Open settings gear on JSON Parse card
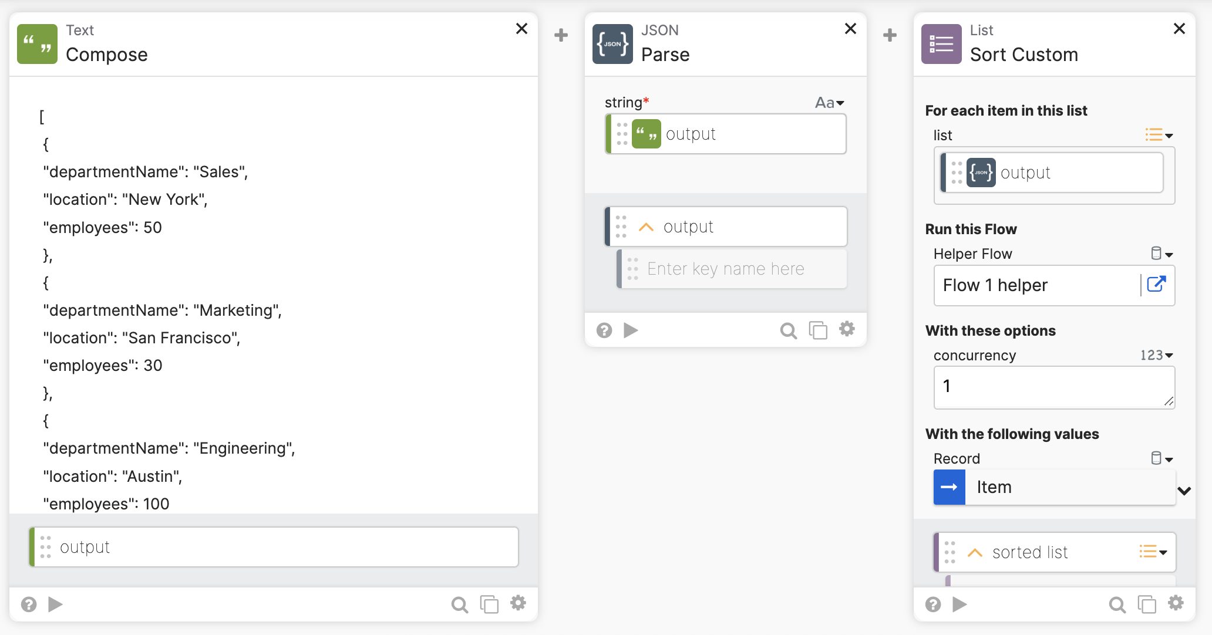 point(846,329)
